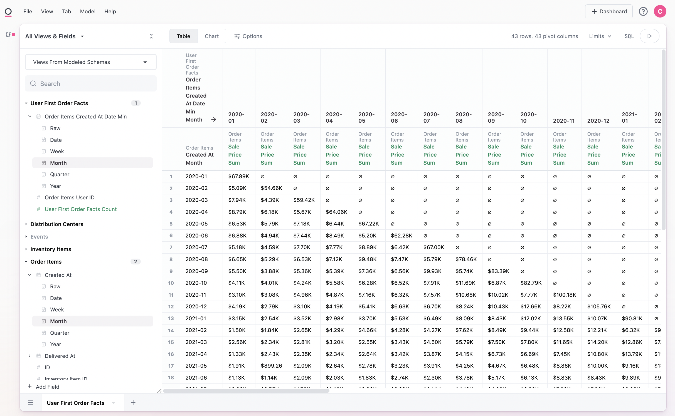Screen dimensions: 675x416
Task: Open the help question mark icon
Action: [643, 11]
